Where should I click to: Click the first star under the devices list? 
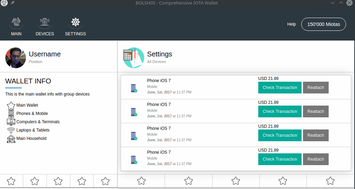(x=141, y=181)
